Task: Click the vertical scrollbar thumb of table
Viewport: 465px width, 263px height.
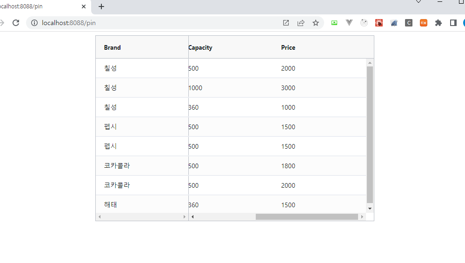Action: (x=370, y=135)
